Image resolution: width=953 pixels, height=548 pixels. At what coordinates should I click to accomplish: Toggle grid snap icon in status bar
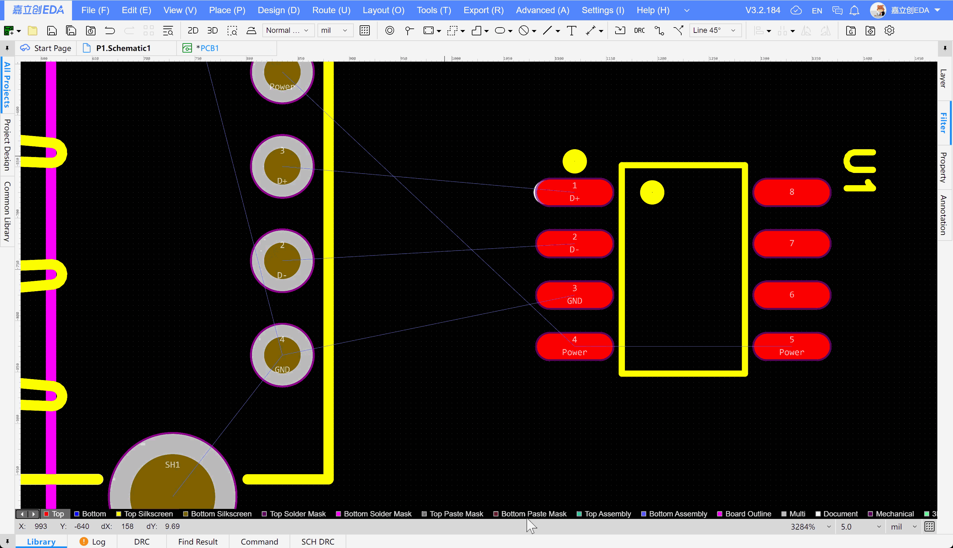point(929,526)
